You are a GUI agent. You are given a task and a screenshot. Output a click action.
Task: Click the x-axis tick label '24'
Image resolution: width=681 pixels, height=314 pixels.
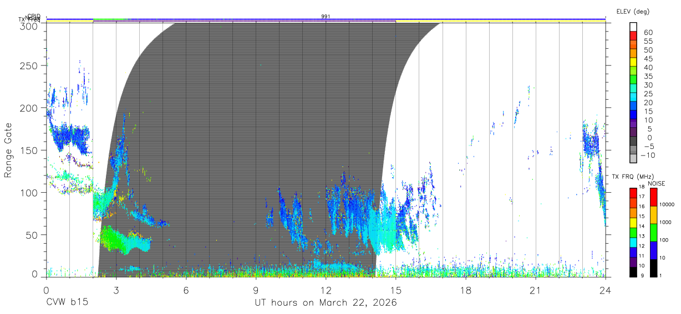(x=605, y=290)
